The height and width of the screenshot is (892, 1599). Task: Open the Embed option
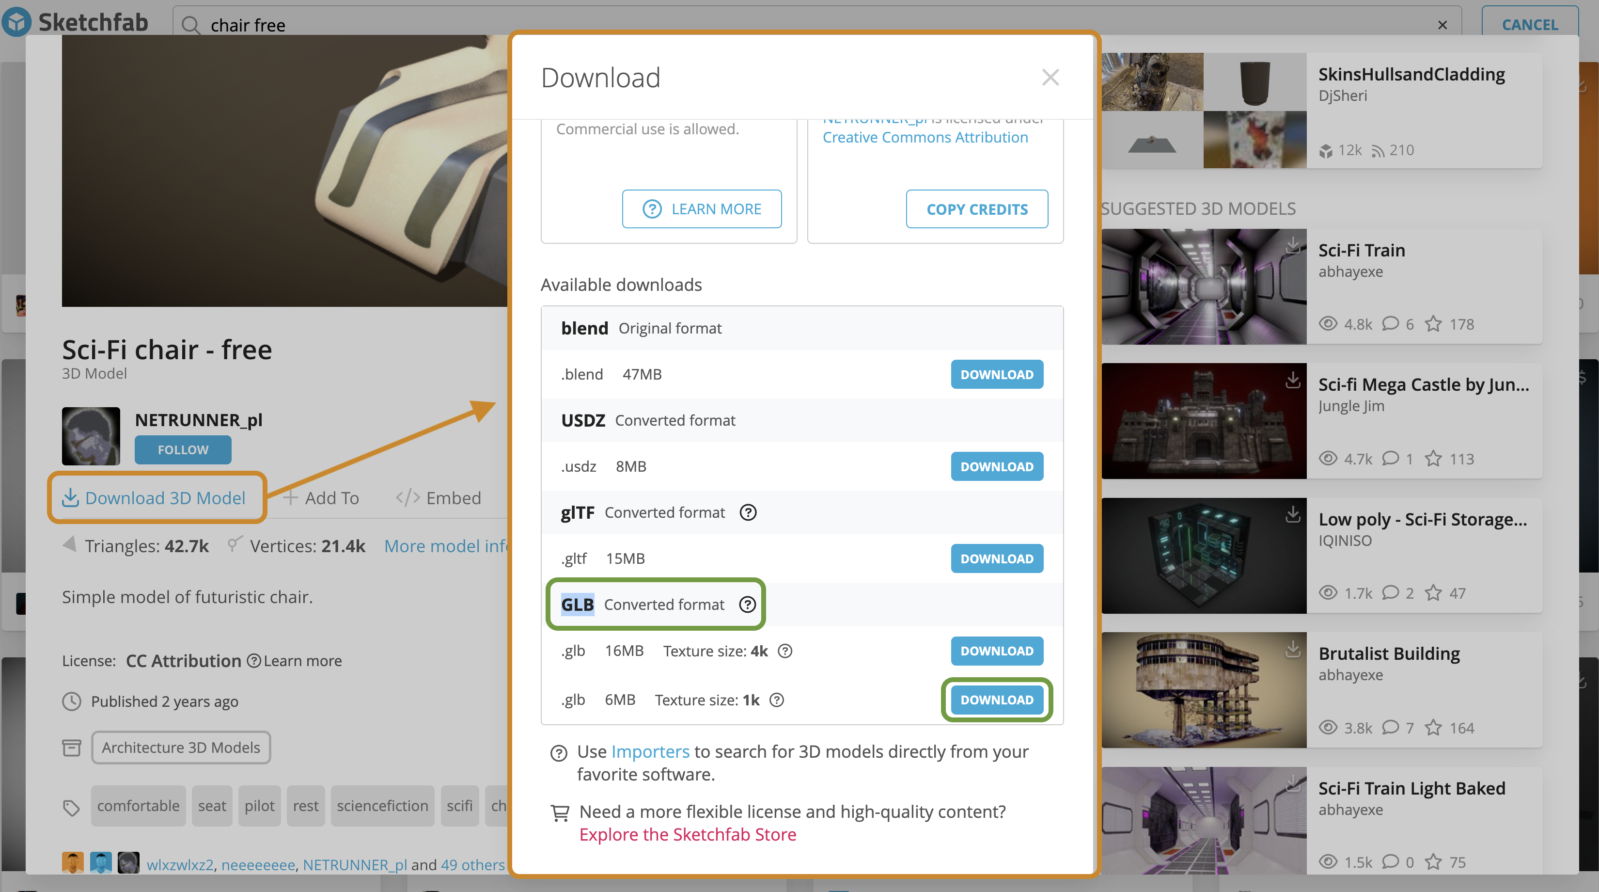(x=438, y=497)
